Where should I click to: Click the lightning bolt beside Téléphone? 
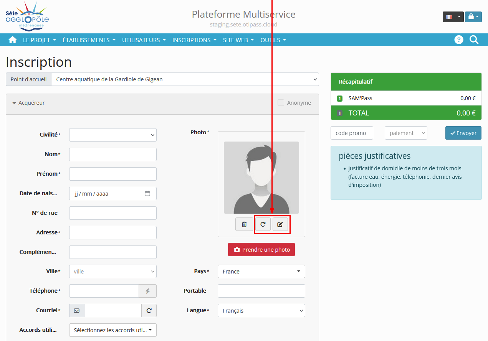[x=147, y=291]
